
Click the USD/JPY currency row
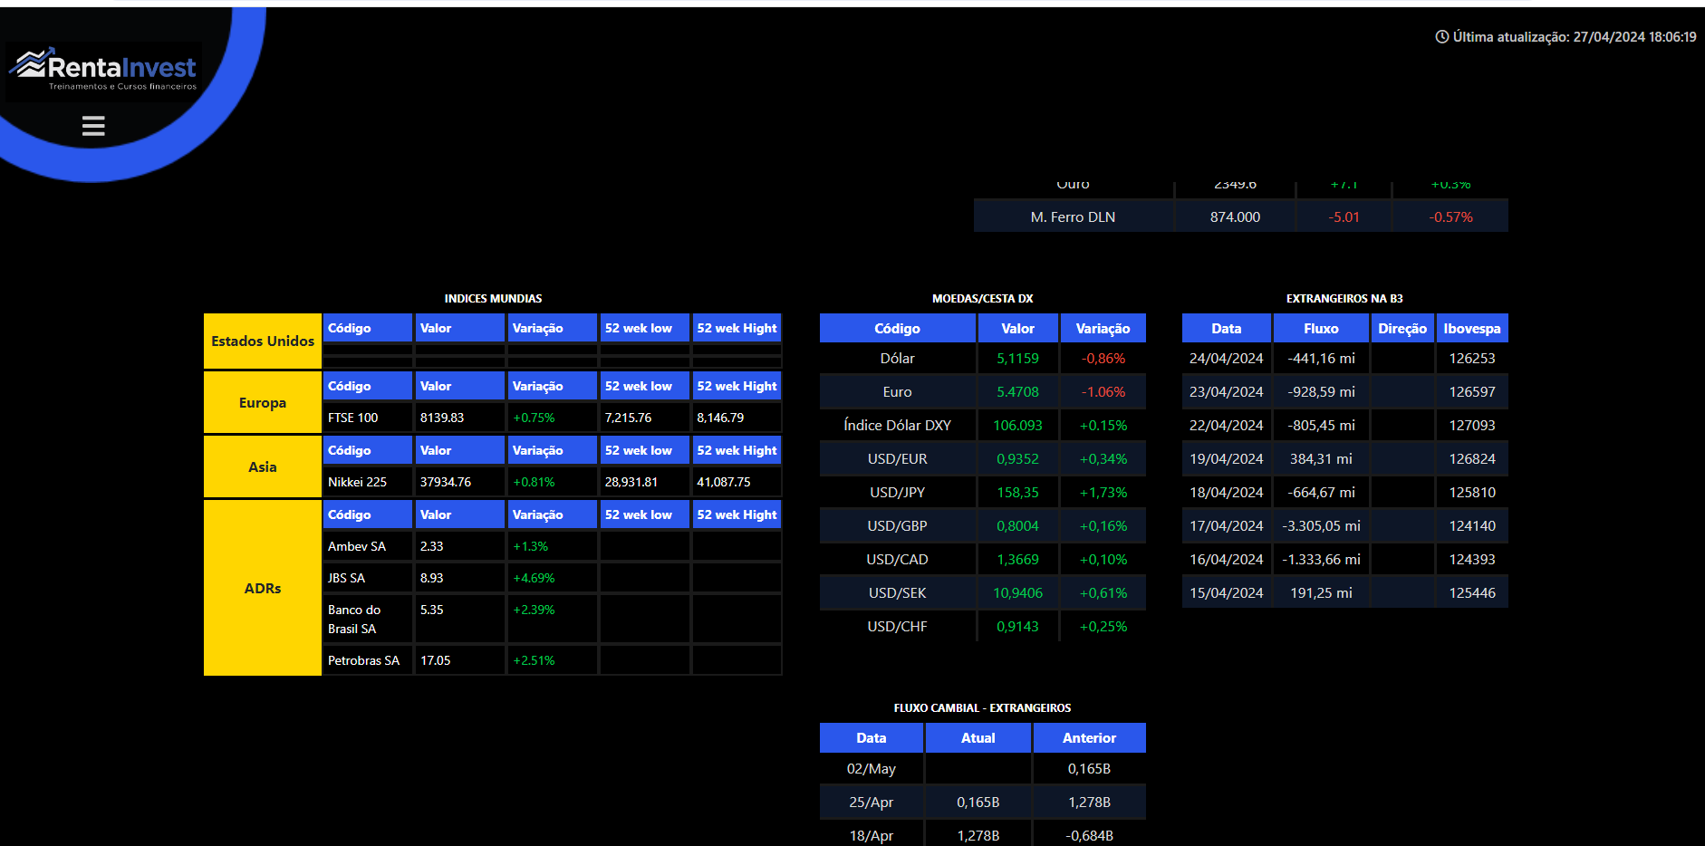[x=897, y=493]
